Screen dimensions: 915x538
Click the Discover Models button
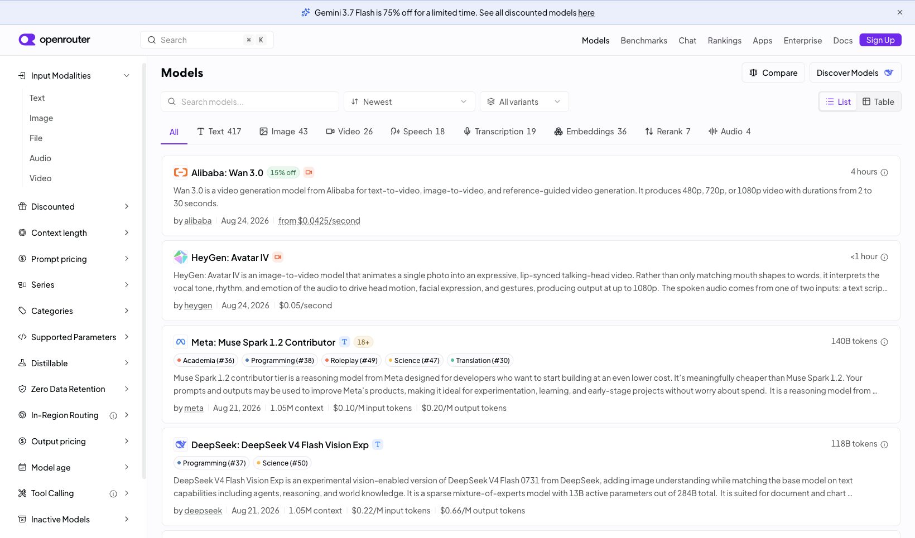coord(855,72)
